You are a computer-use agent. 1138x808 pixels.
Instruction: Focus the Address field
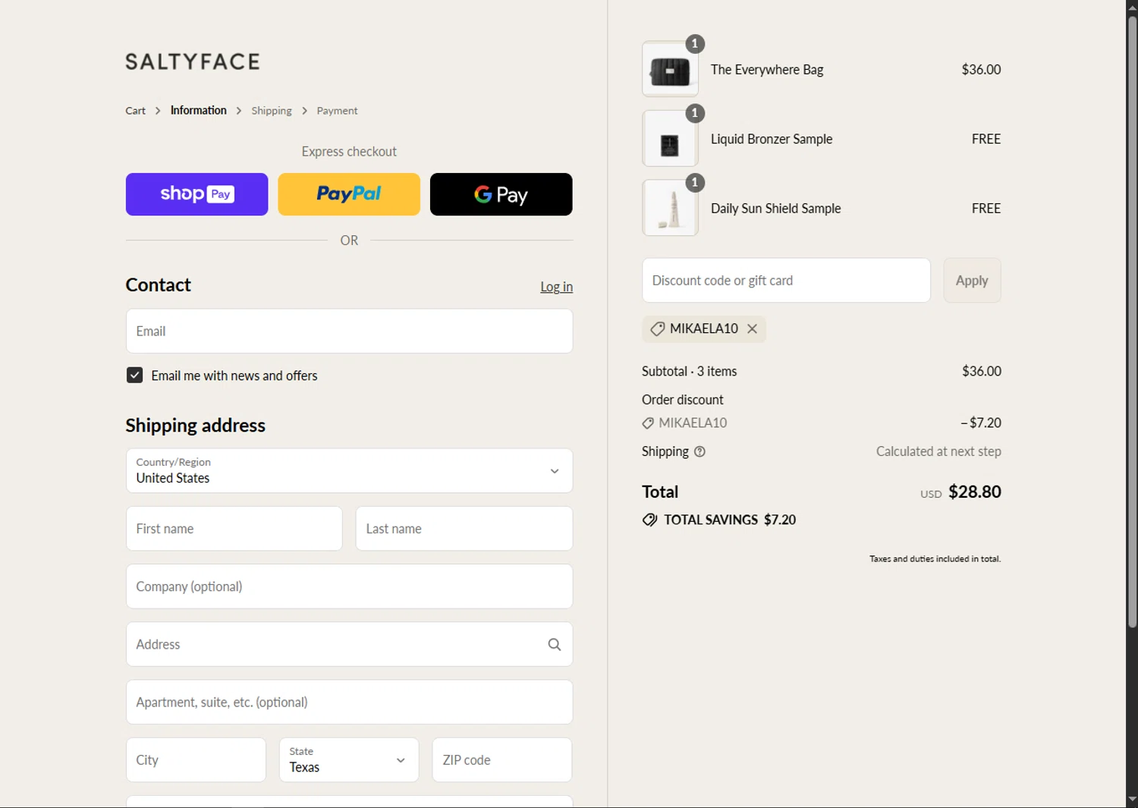coord(349,644)
